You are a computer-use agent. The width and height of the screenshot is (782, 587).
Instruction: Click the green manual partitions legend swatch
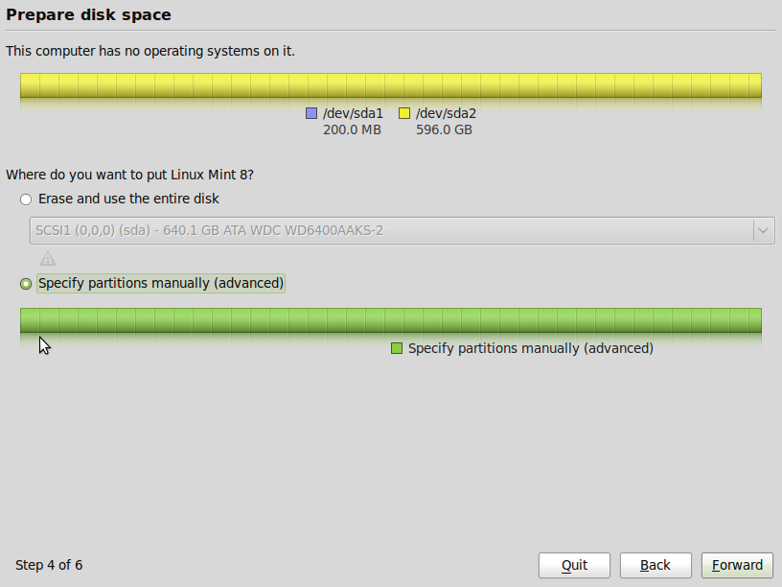(397, 348)
